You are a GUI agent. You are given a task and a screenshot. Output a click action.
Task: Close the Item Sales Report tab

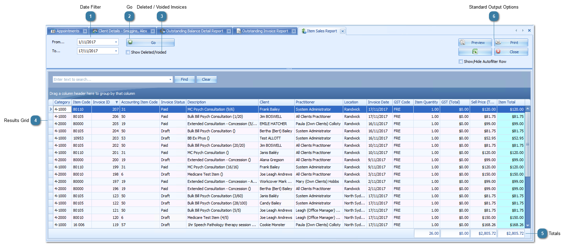(342, 31)
